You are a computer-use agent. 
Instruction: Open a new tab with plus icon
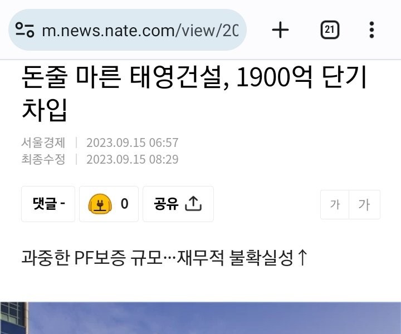tap(280, 30)
